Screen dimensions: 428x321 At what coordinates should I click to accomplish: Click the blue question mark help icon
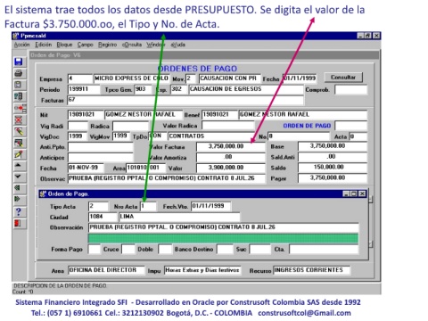point(19,211)
